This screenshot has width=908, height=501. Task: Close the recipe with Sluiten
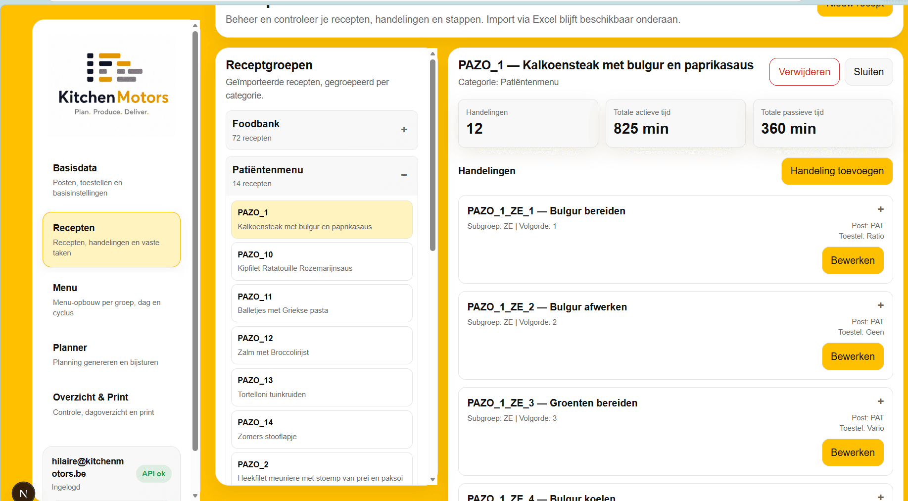(868, 72)
